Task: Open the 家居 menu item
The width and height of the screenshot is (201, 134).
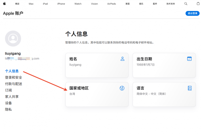Action: coord(127,4)
